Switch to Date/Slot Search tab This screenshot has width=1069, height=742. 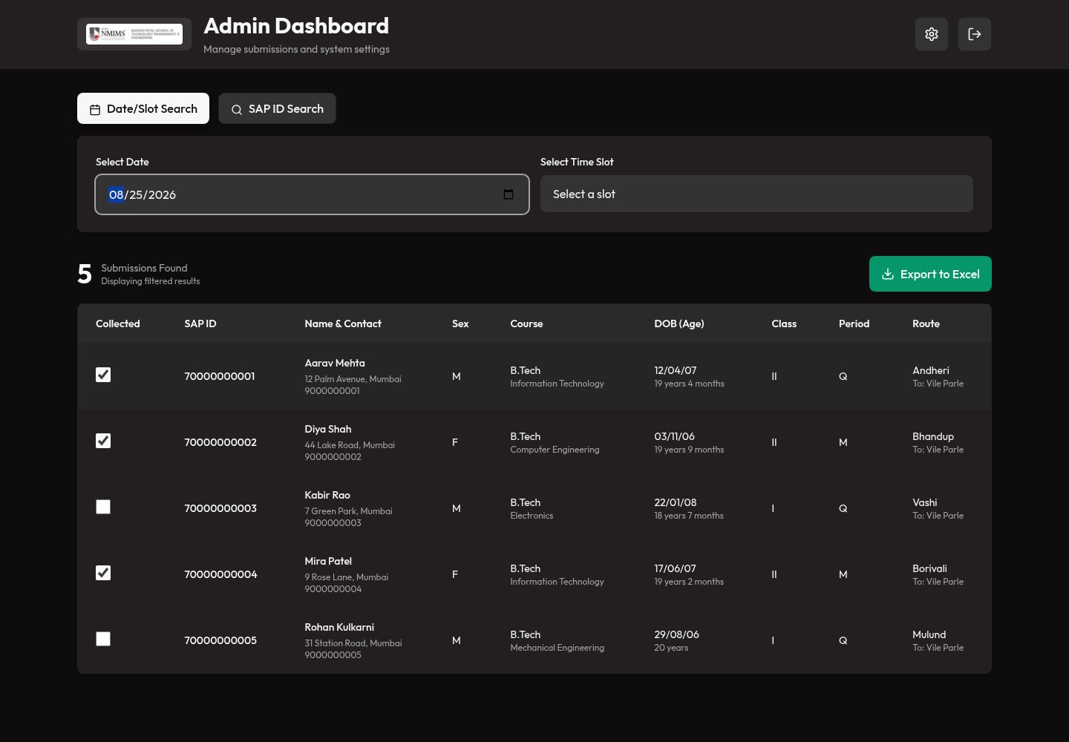click(143, 108)
